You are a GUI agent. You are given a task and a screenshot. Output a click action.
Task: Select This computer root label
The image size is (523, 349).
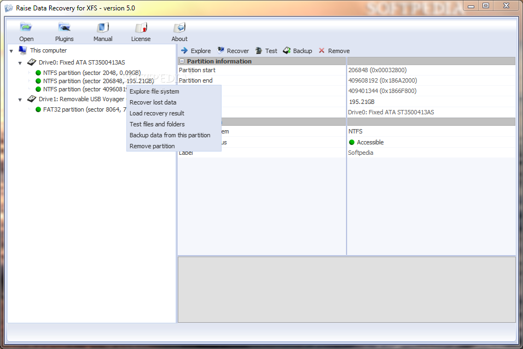(48, 50)
